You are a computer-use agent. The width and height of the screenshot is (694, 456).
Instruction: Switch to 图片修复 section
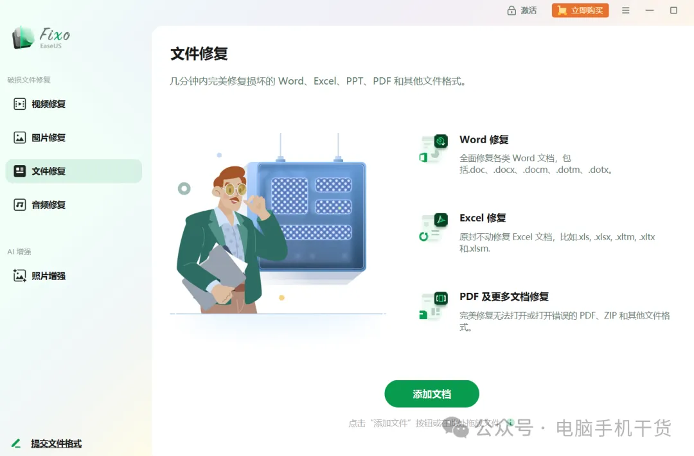point(73,137)
